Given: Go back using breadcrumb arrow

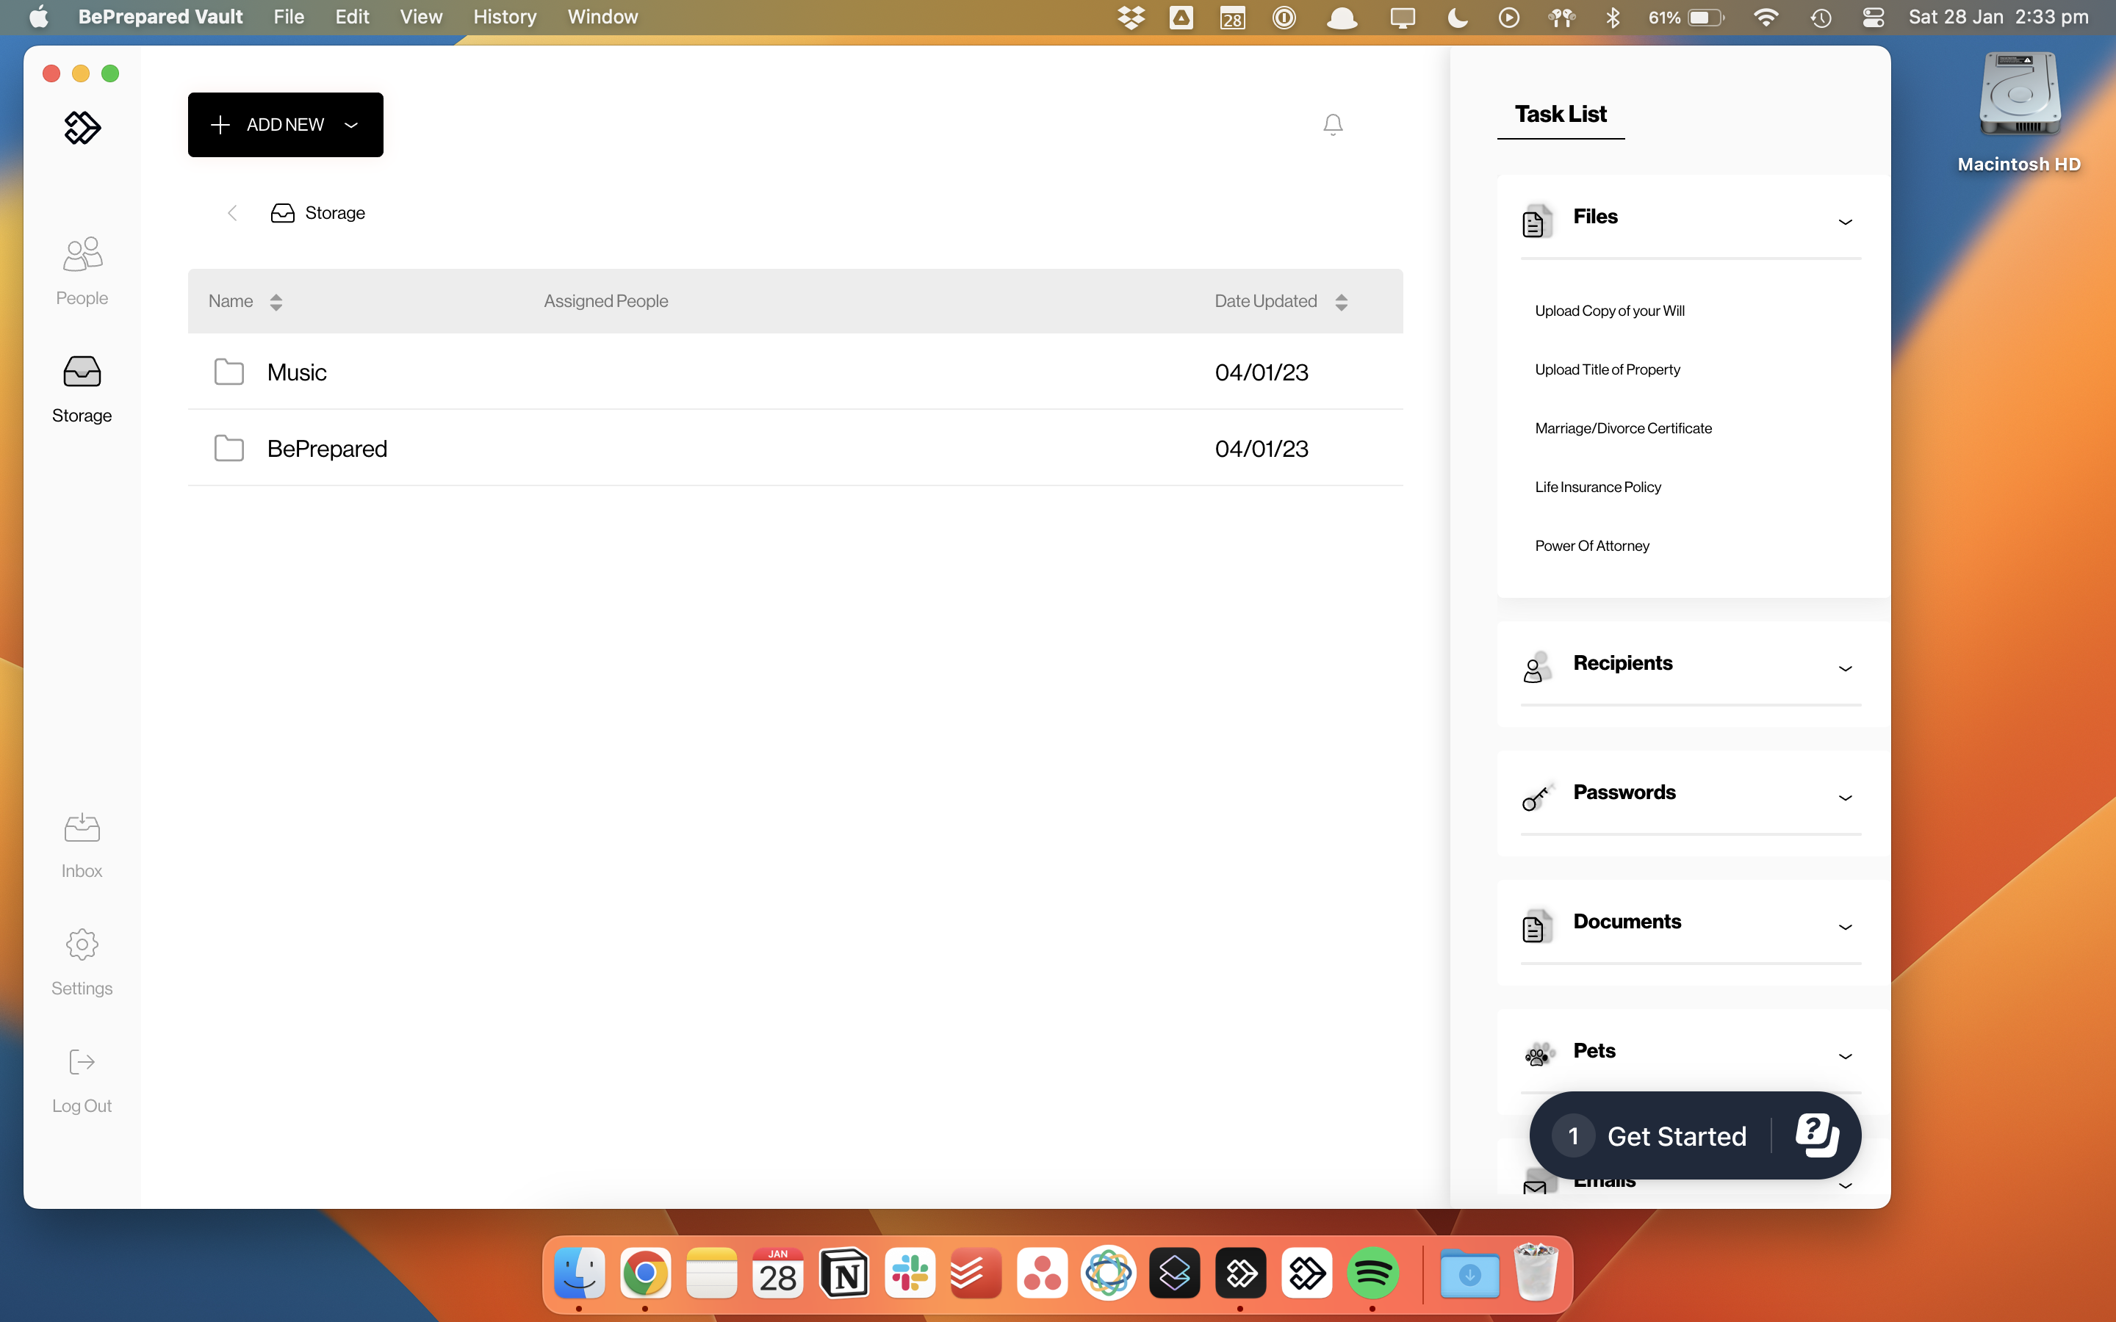Looking at the screenshot, I should 231,213.
